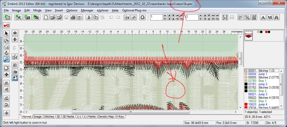
Task: Open the Image menu
Action: pyautogui.click(x=16, y=10)
